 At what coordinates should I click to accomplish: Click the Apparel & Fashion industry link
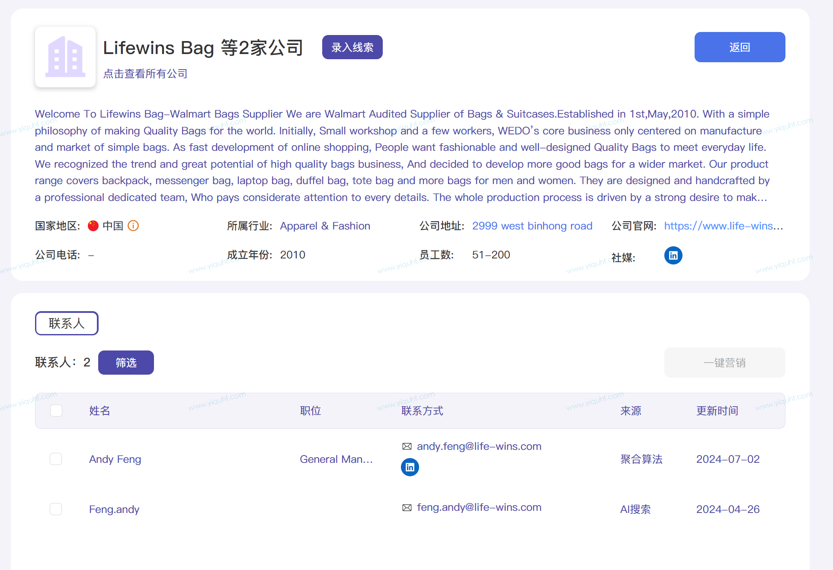325,226
